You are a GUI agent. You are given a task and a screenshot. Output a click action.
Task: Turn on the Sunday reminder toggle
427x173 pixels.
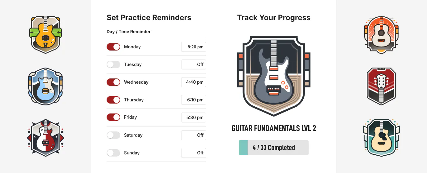tap(113, 153)
